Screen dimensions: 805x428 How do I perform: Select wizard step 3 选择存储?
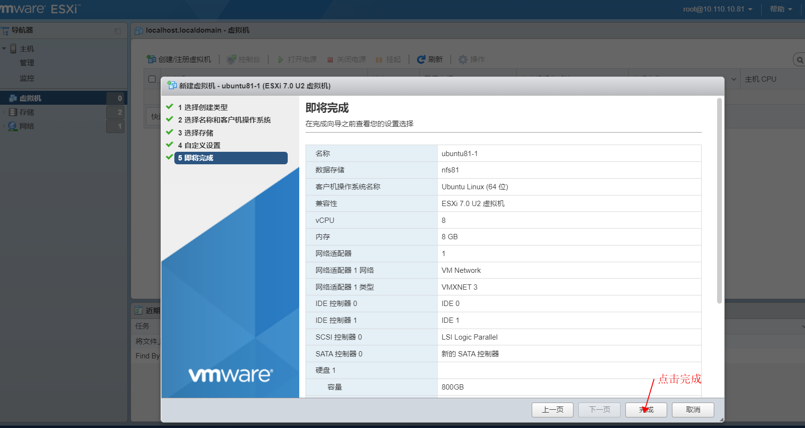click(x=195, y=133)
